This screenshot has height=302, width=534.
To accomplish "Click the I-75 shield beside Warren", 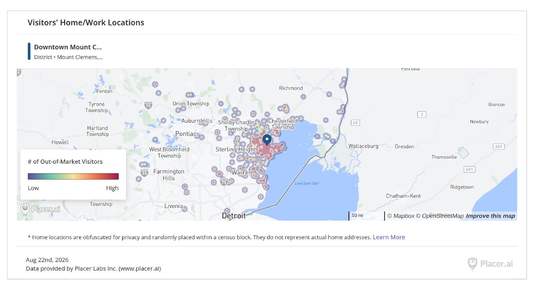I will click(x=224, y=182).
